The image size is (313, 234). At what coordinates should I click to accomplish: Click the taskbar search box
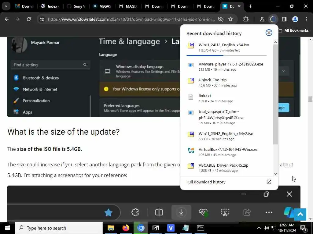coord(59,228)
